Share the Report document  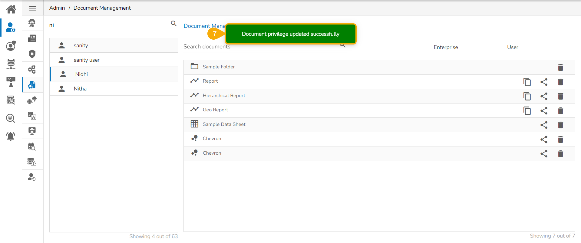pyautogui.click(x=544, y=82)
